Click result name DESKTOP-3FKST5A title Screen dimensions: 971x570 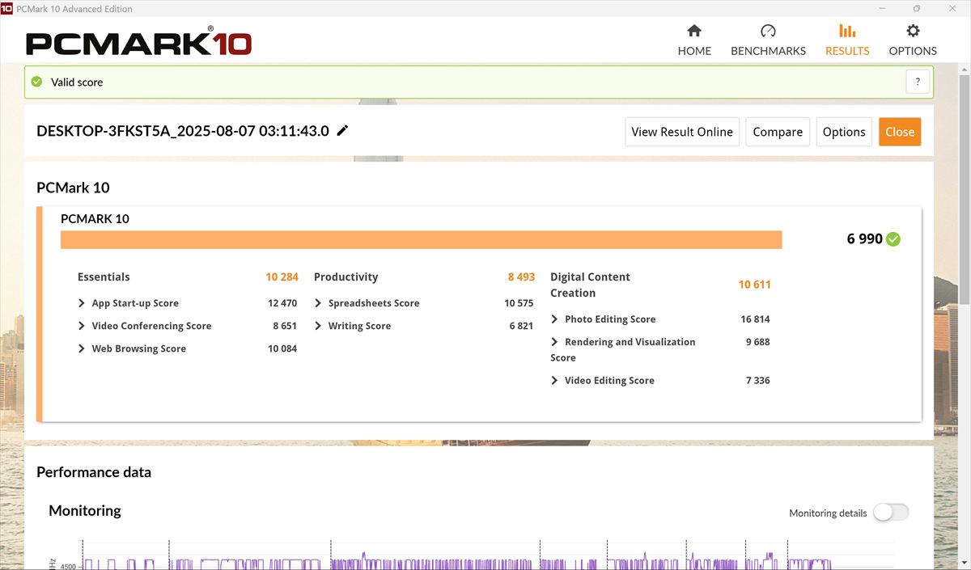click(183, 131)
